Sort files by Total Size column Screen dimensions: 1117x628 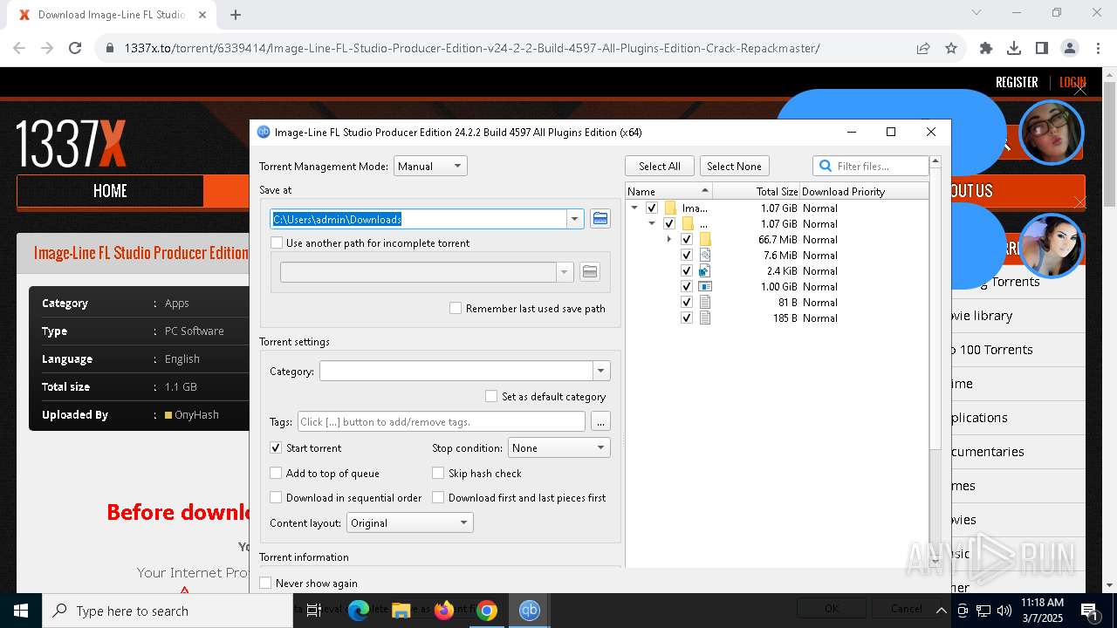pos(756,192)
